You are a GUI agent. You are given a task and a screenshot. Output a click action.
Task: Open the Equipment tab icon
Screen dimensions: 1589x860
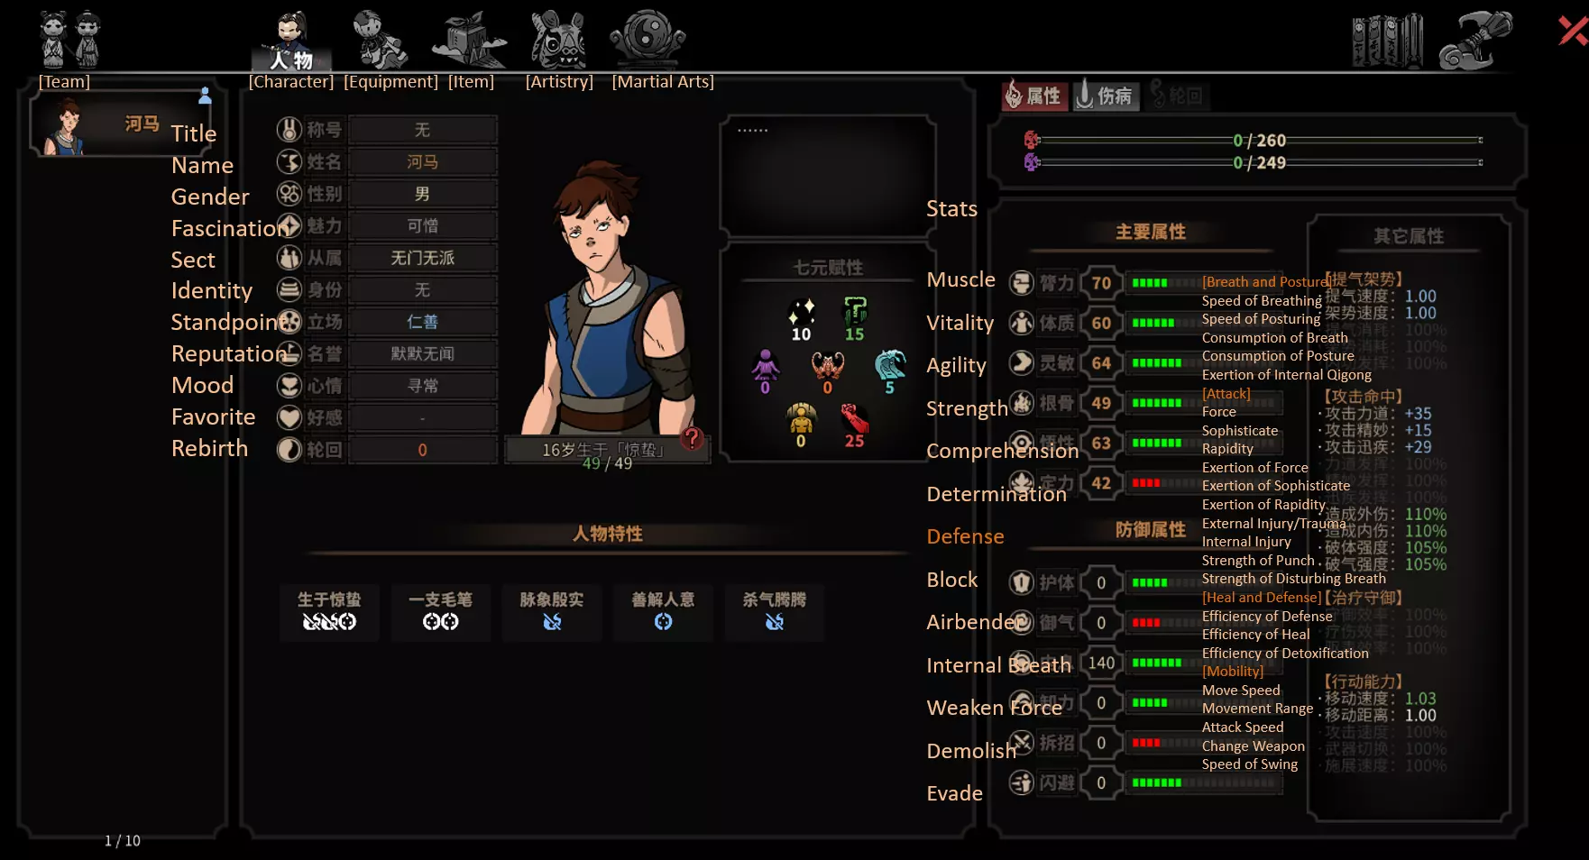[x=380, y=40]
